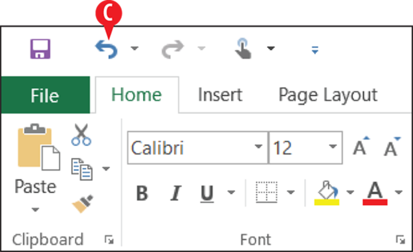This screenshot has height=252, width=413.
Task: Click the Copy documents icon
Action: [81, 169]
